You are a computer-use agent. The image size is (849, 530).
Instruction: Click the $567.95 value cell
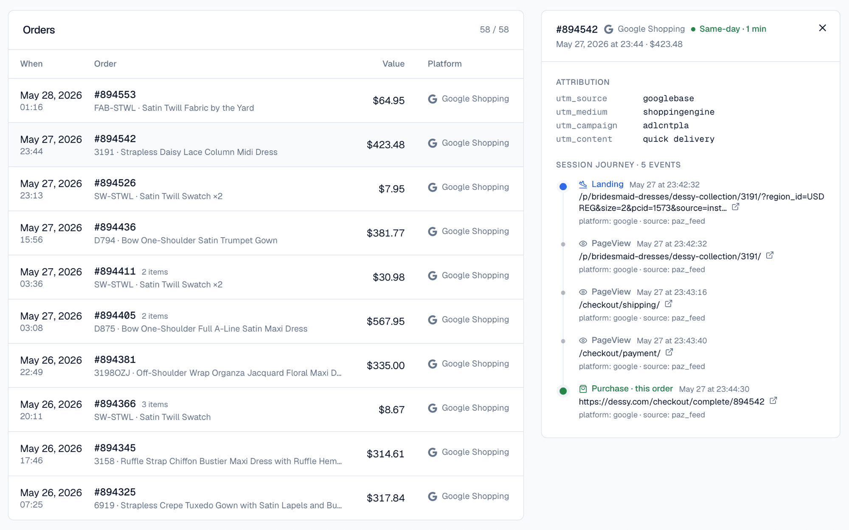click(385, 321)
